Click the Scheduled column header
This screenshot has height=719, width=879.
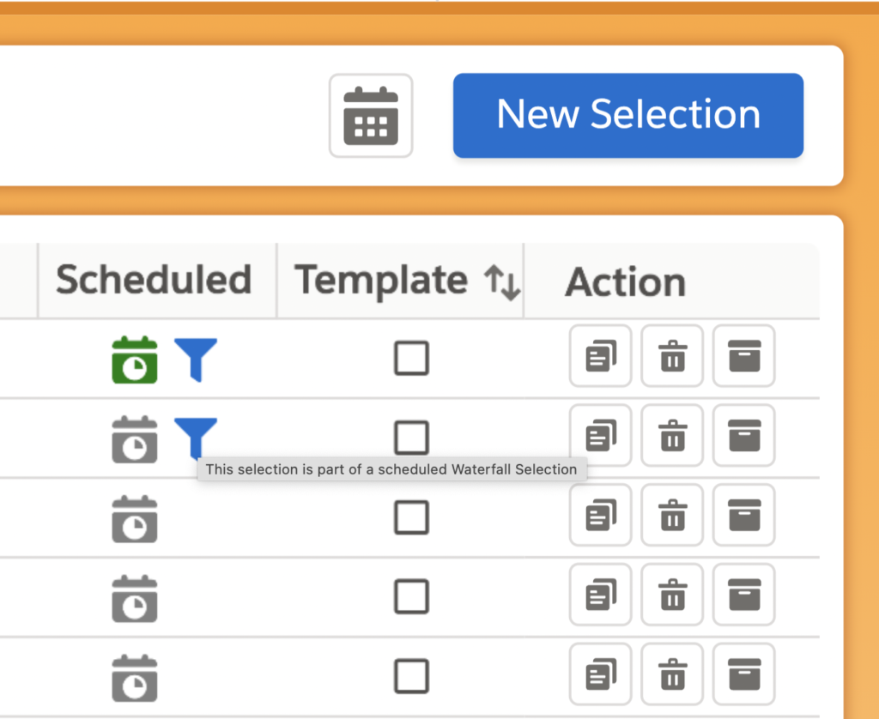154,281
